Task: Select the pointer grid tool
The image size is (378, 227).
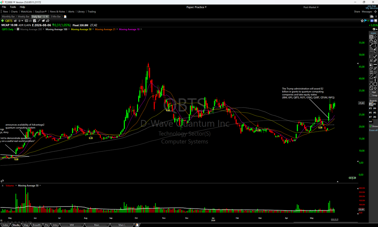Action: coord(371,37)
